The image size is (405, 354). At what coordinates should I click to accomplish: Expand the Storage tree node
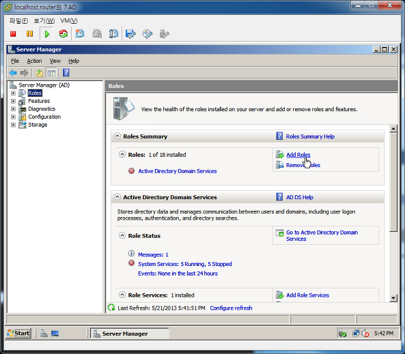pyautogui.click(x=13, y=125)
